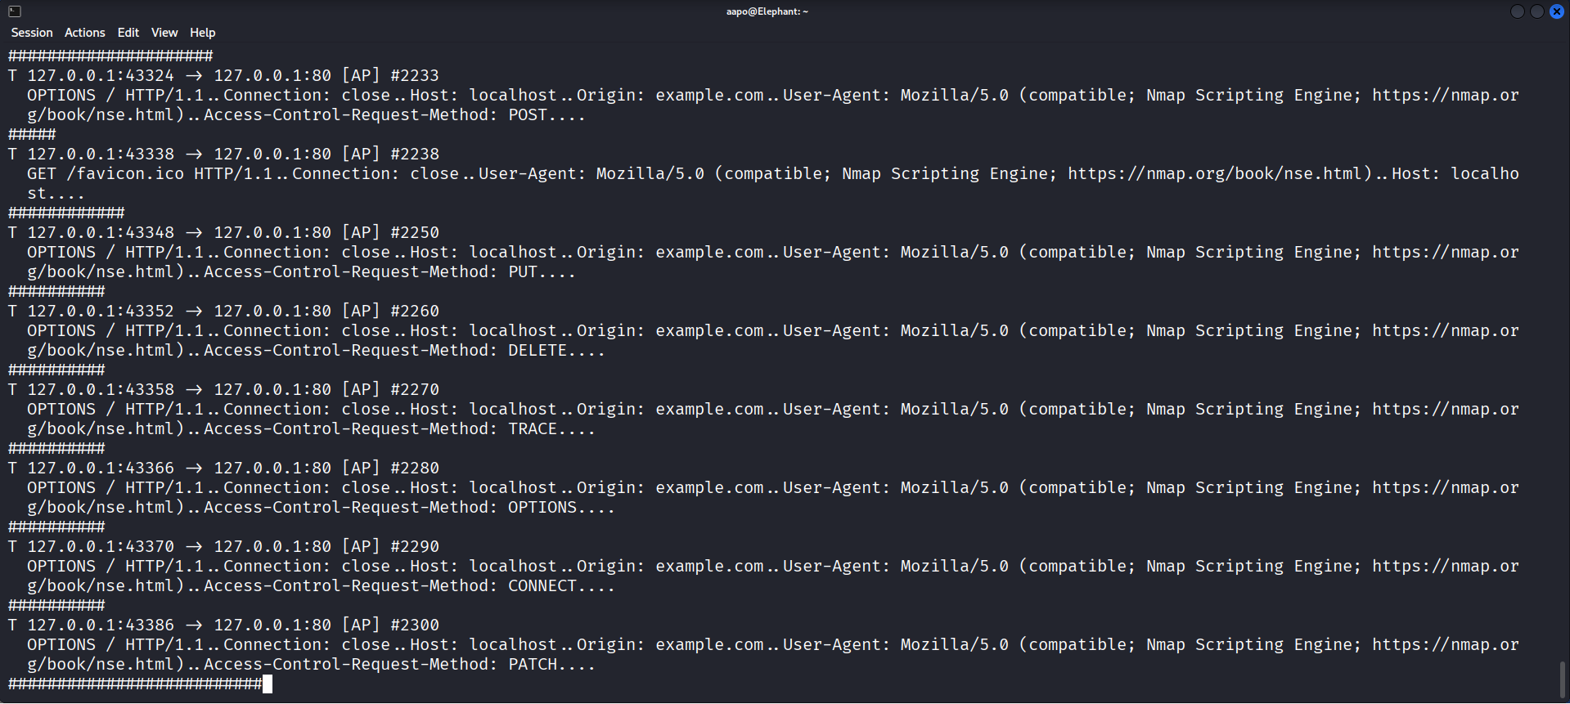Click source port 43386 in the #2300 header
This screenshot has height=704, width=1570.
150,625
